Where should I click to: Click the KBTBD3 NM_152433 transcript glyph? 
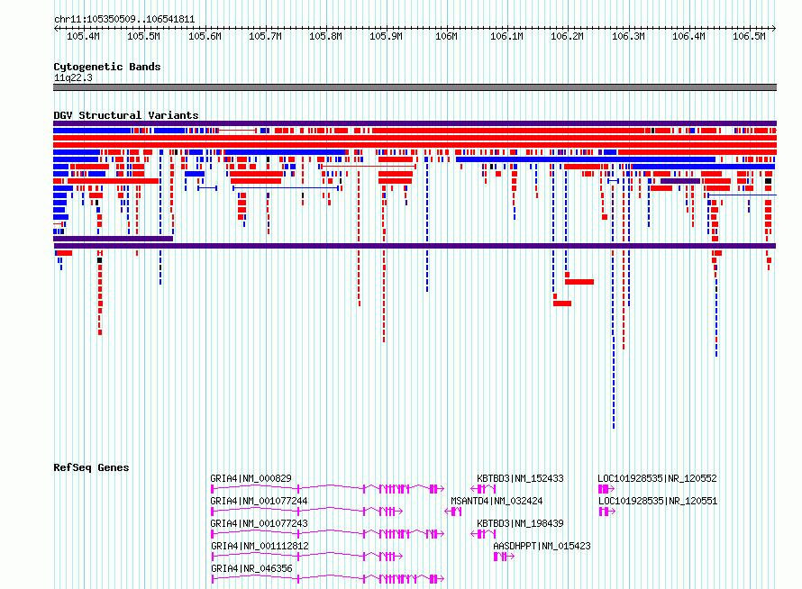[x=483, y=489]
